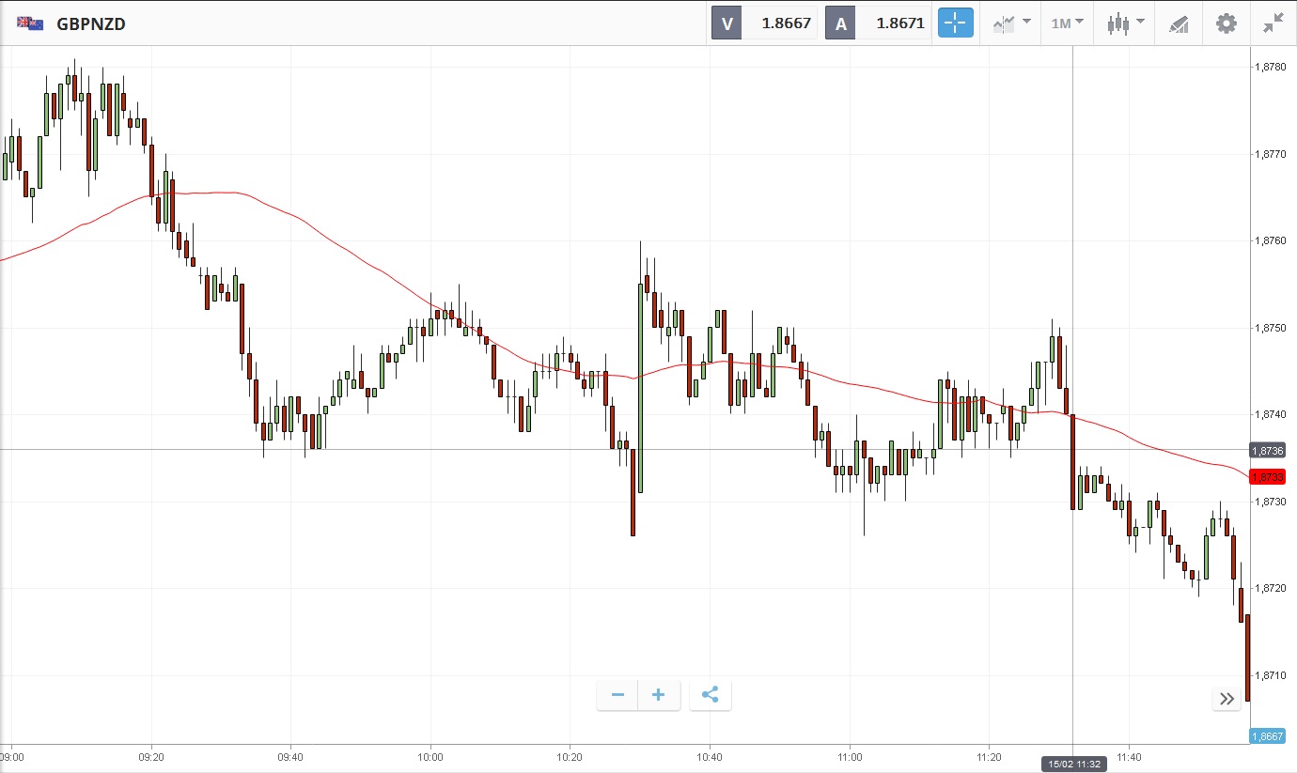Viewport: 1297px width, 773px height.
Task: Collapse the chart with the shrink arrows icon
Action: tap(1274, 23)
